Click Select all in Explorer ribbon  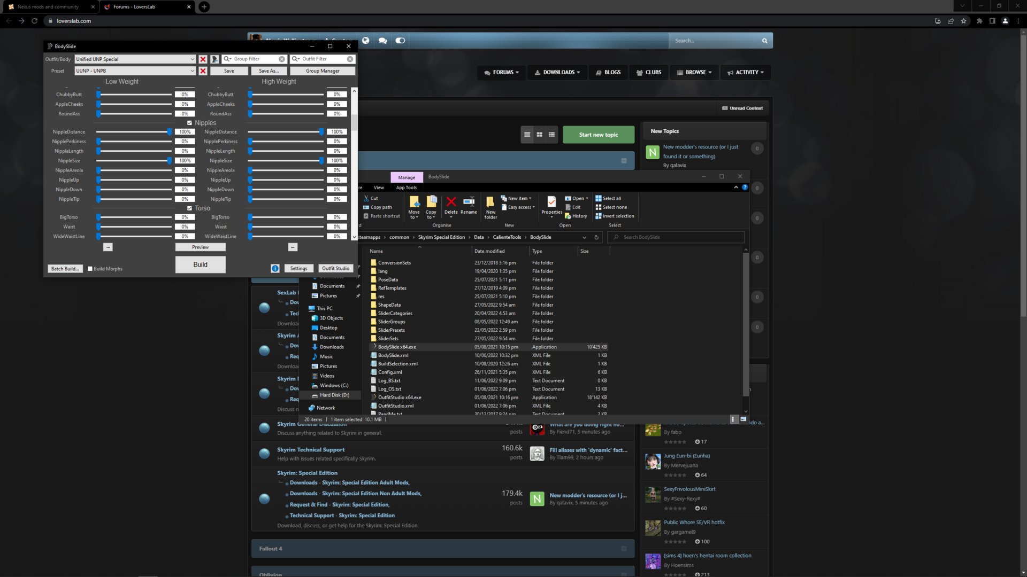coord(608,198)
